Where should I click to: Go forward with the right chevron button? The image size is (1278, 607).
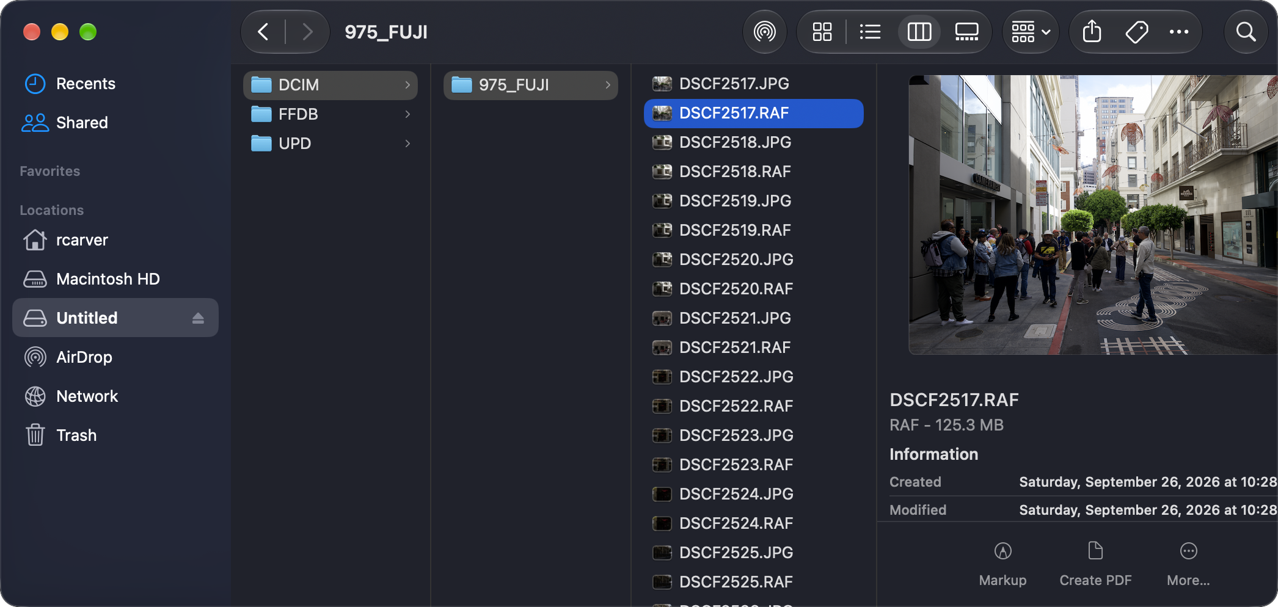pyautogui.click(x=307, y=32)
